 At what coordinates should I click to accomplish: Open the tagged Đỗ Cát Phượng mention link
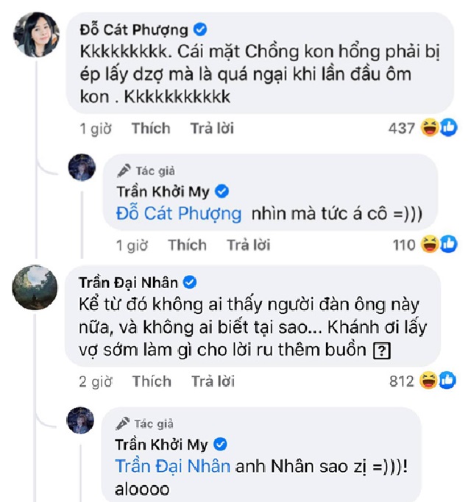[x=179, y=214]
